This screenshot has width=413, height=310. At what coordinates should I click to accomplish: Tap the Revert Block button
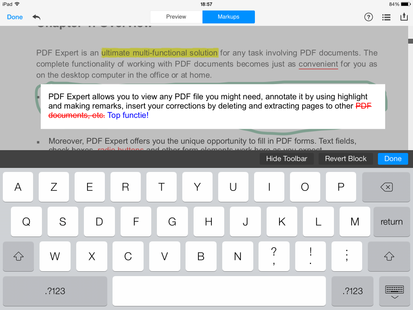[346, 159]
